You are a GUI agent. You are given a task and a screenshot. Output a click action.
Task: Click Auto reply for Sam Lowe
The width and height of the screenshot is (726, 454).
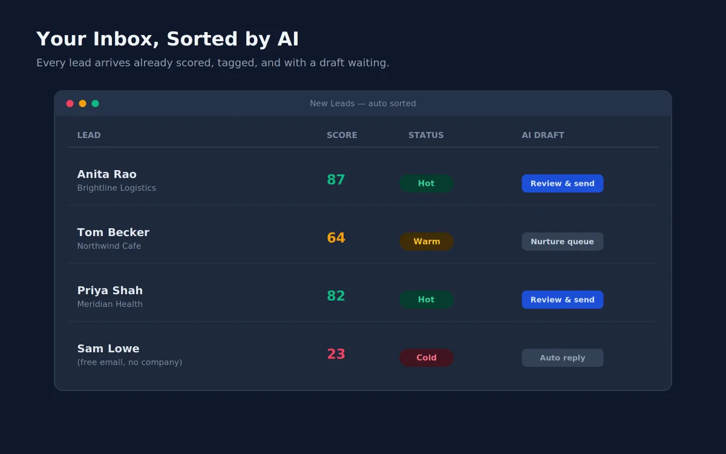pyautogui.click(x=563, y=358)
